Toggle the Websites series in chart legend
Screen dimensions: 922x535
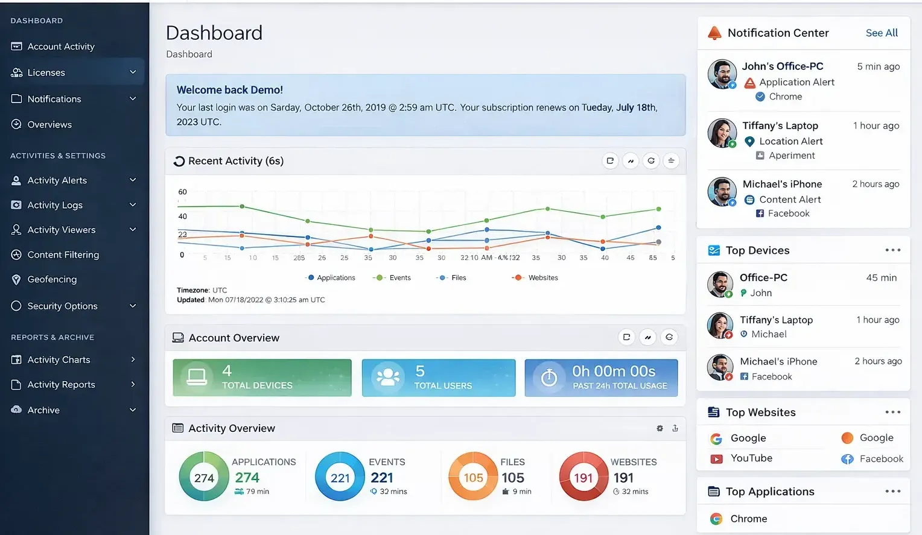[x=536, y=278]
